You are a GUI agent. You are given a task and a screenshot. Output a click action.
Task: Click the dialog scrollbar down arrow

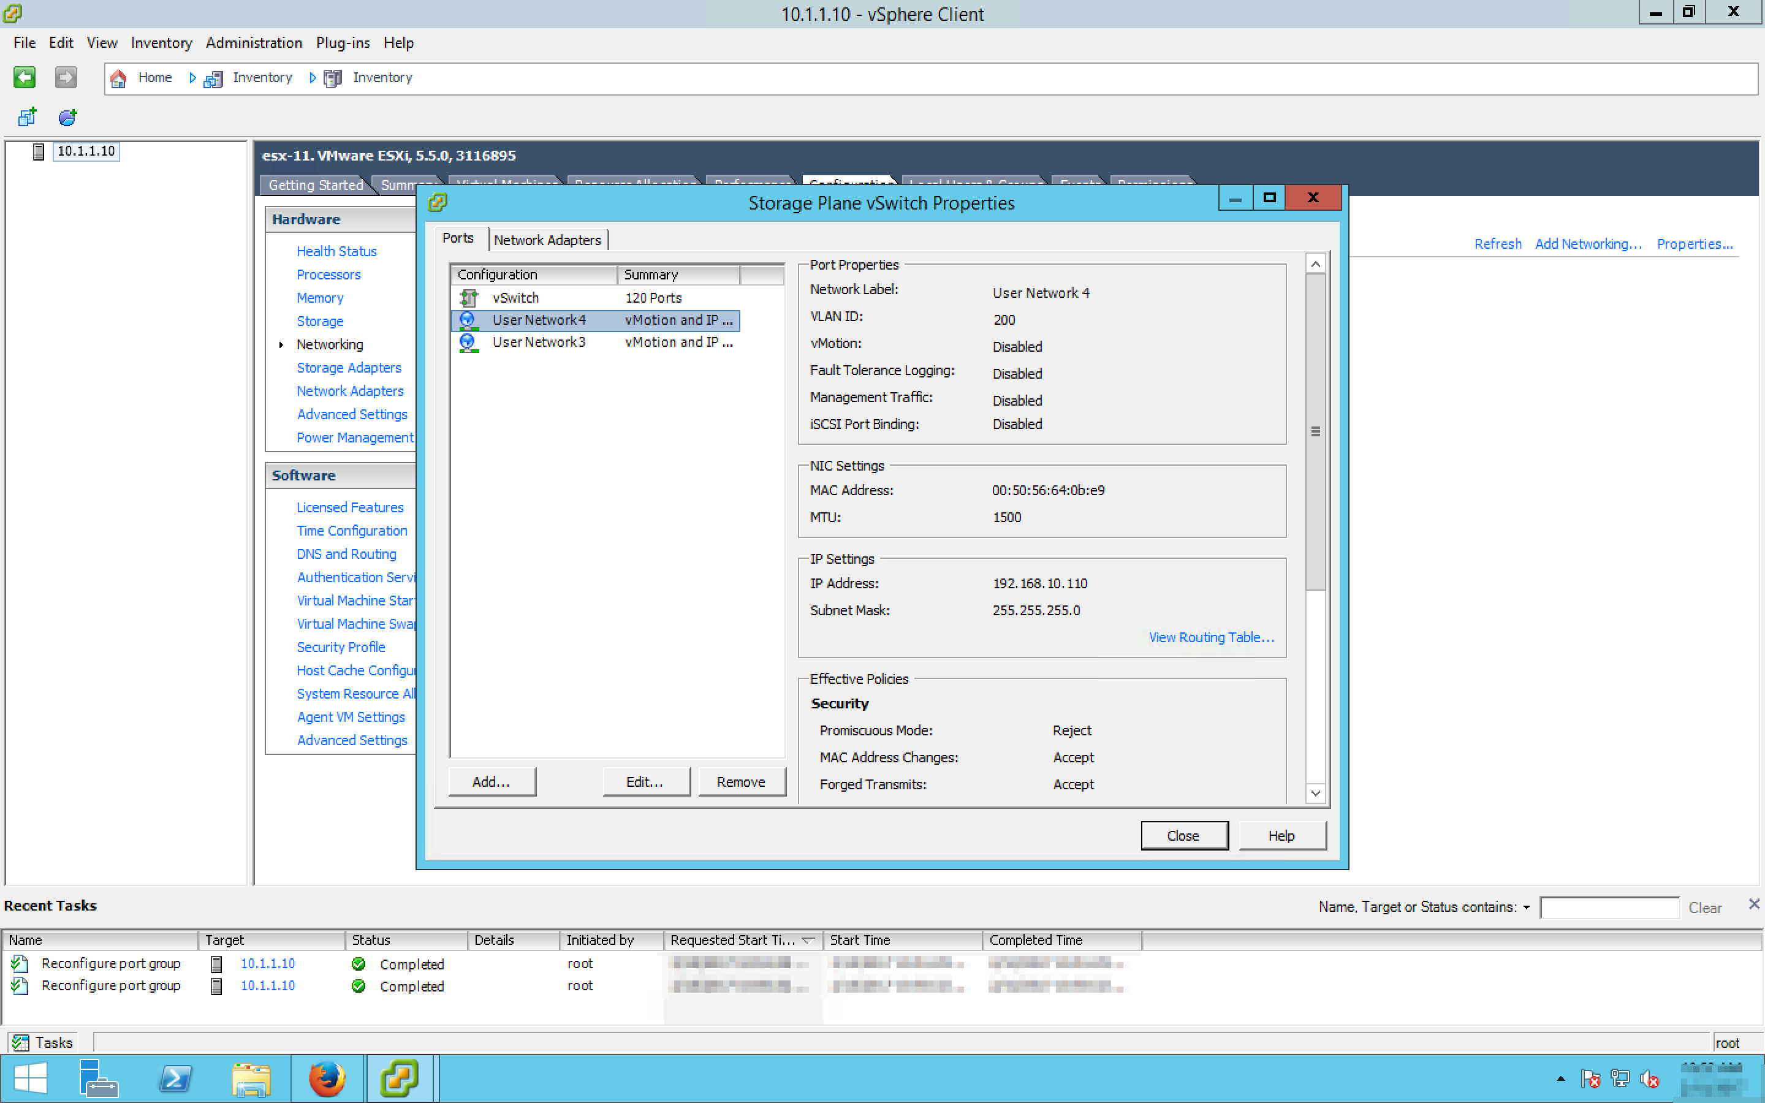(x=1315, y=793)
